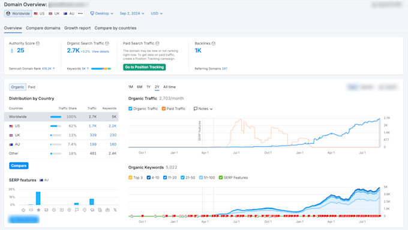The height and width of the screenshot is (230, 408).
Task: Click the X SERP feature icon
Action: pos(115,210)
